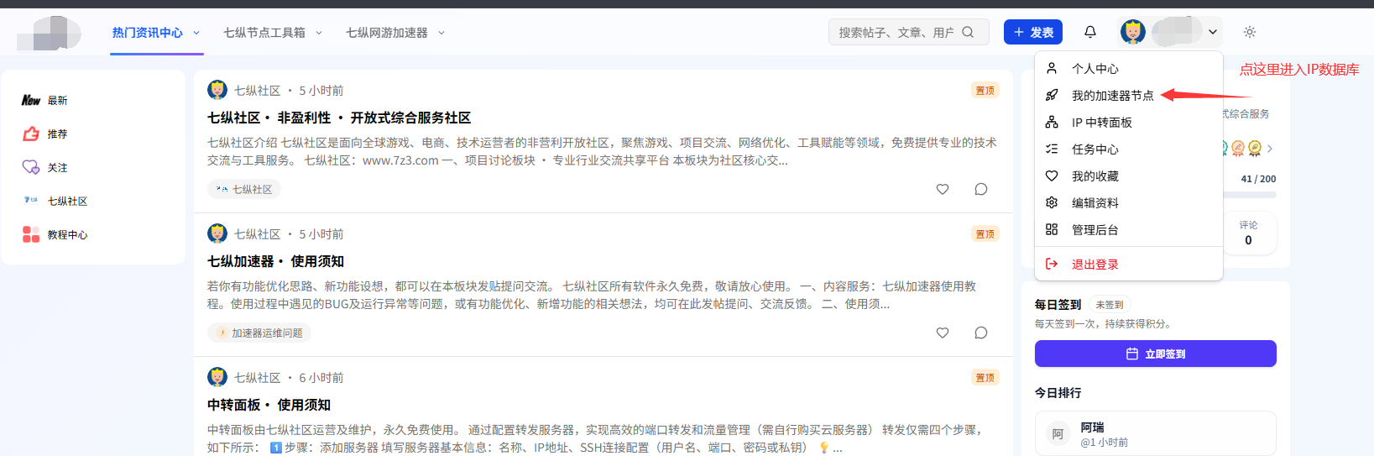Screen dimensions: 1374x456
Task: Open the notification bell
Action: (x=1090, y=32)
